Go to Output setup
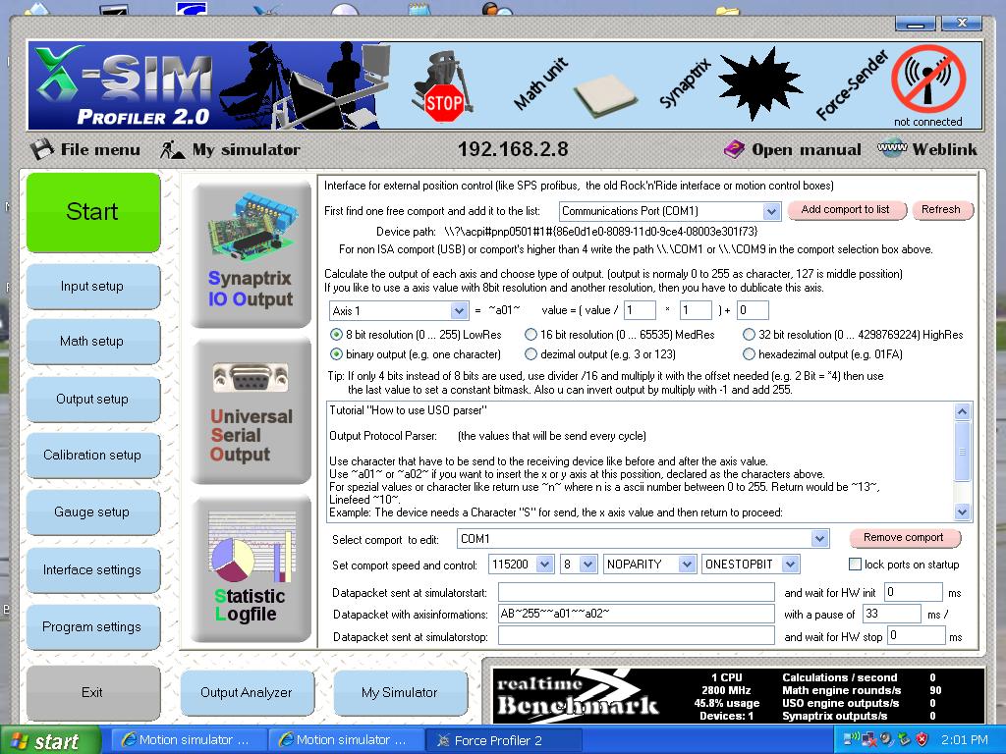 coord(92,399)
